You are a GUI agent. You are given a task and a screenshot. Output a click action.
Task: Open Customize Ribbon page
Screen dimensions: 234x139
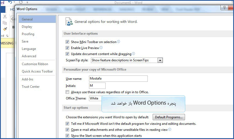[37, 64]
